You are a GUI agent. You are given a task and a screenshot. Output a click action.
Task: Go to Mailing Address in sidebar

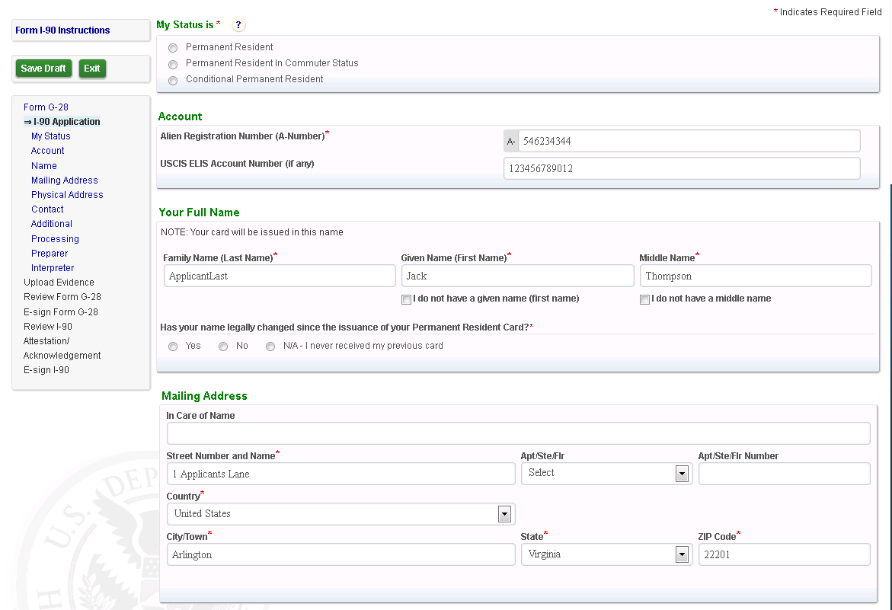point(64,180)
